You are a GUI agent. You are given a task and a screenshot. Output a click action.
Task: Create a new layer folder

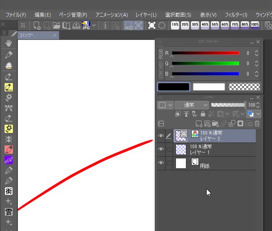point(215,123)
